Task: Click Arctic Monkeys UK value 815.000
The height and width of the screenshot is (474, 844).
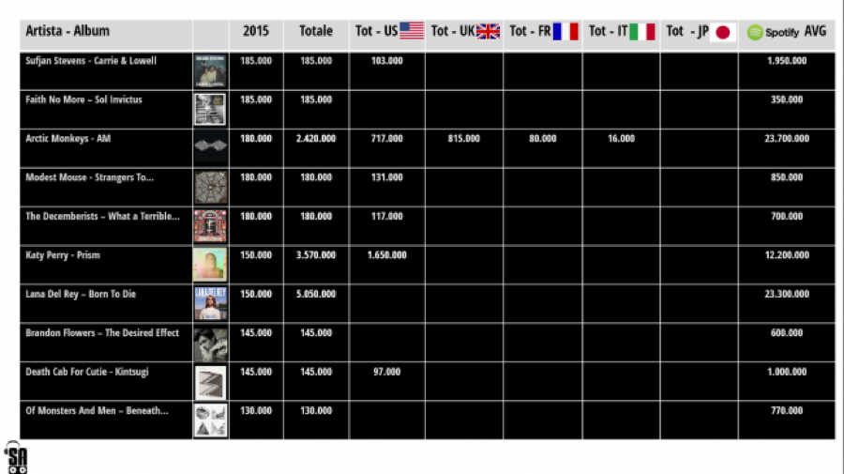Action: 463,138
